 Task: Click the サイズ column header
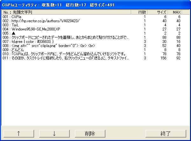[158, 12]
